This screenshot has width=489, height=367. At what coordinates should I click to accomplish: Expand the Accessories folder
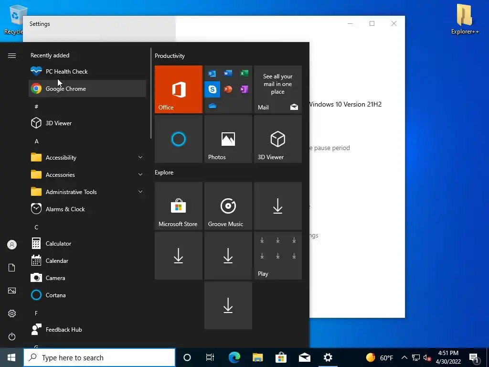[87, 174]
